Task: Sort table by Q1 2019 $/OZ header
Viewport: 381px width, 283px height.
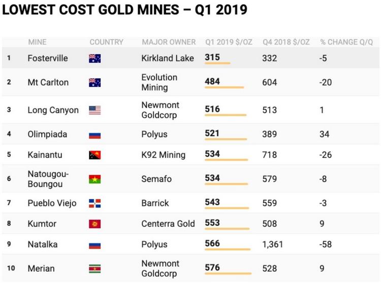Action: [229, 42]
